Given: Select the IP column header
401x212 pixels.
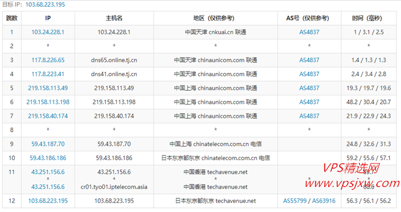Looking at the screenshot, I should pyautogui.click(x=48, y=18).
